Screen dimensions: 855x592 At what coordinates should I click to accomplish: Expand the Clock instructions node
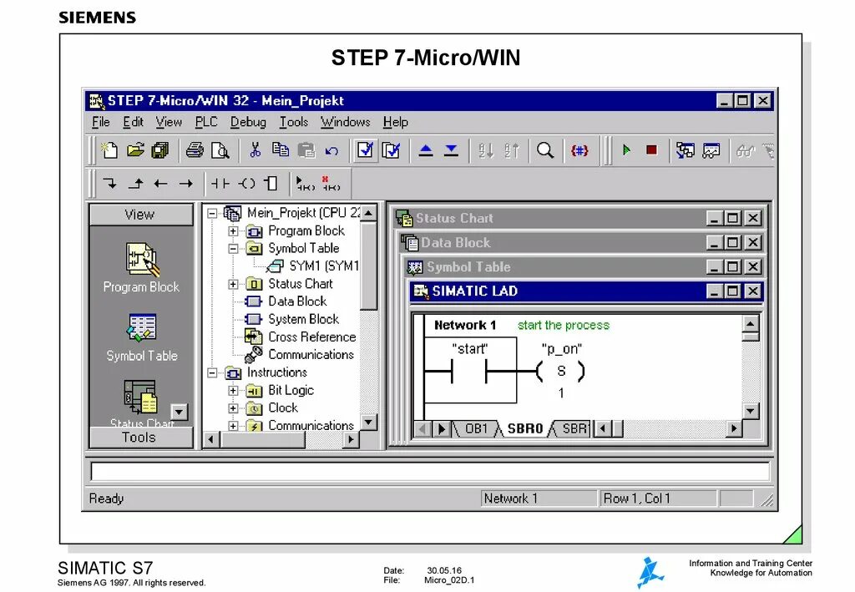click(x=233, y=407)
